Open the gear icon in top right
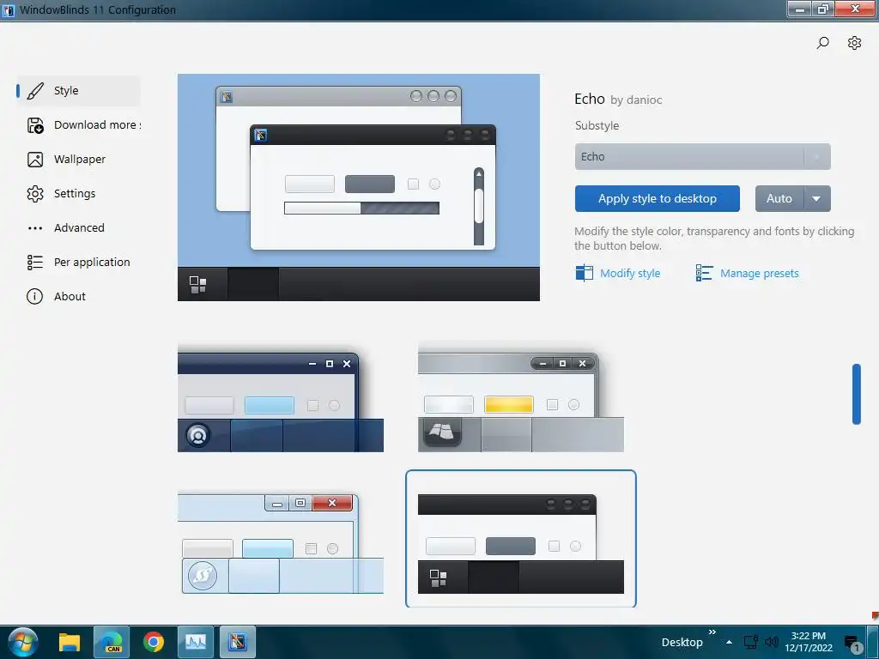Viewport: 879px width, 659px height. point(854,43)
